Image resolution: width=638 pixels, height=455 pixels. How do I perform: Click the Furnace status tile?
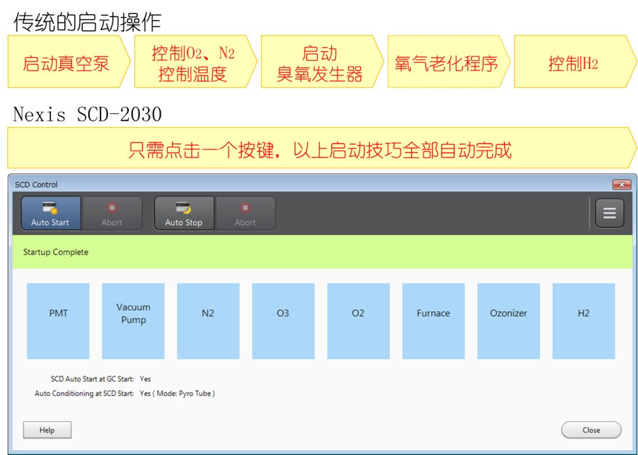click(x=433, y=321)
